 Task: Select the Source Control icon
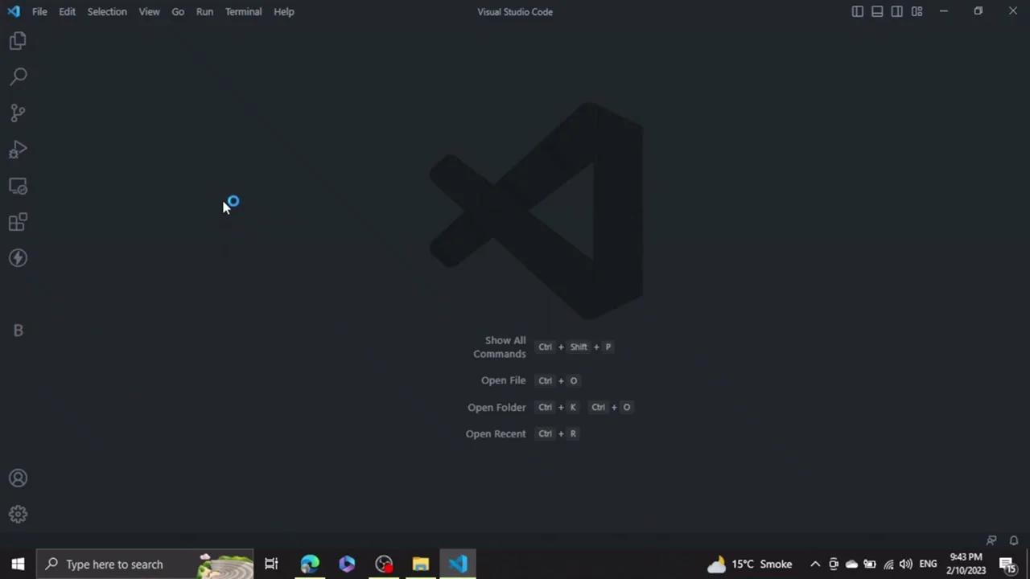pos(18,113)
